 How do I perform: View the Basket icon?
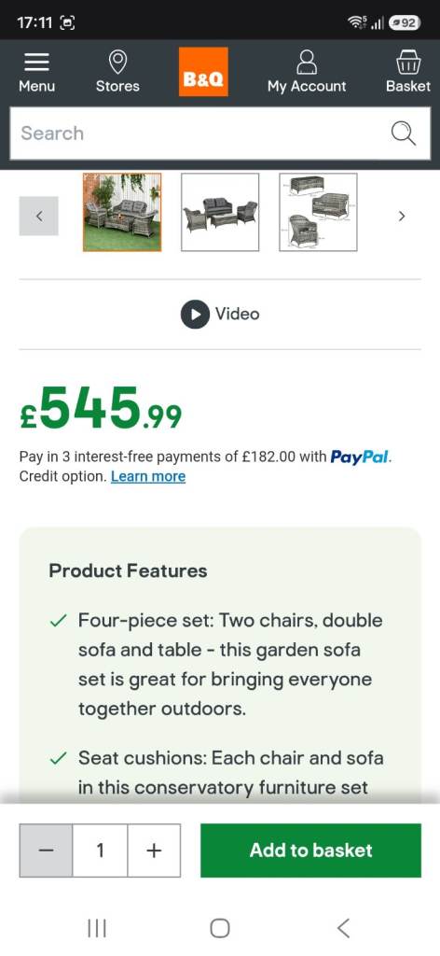pyautogui.click(x=407, y=63)
